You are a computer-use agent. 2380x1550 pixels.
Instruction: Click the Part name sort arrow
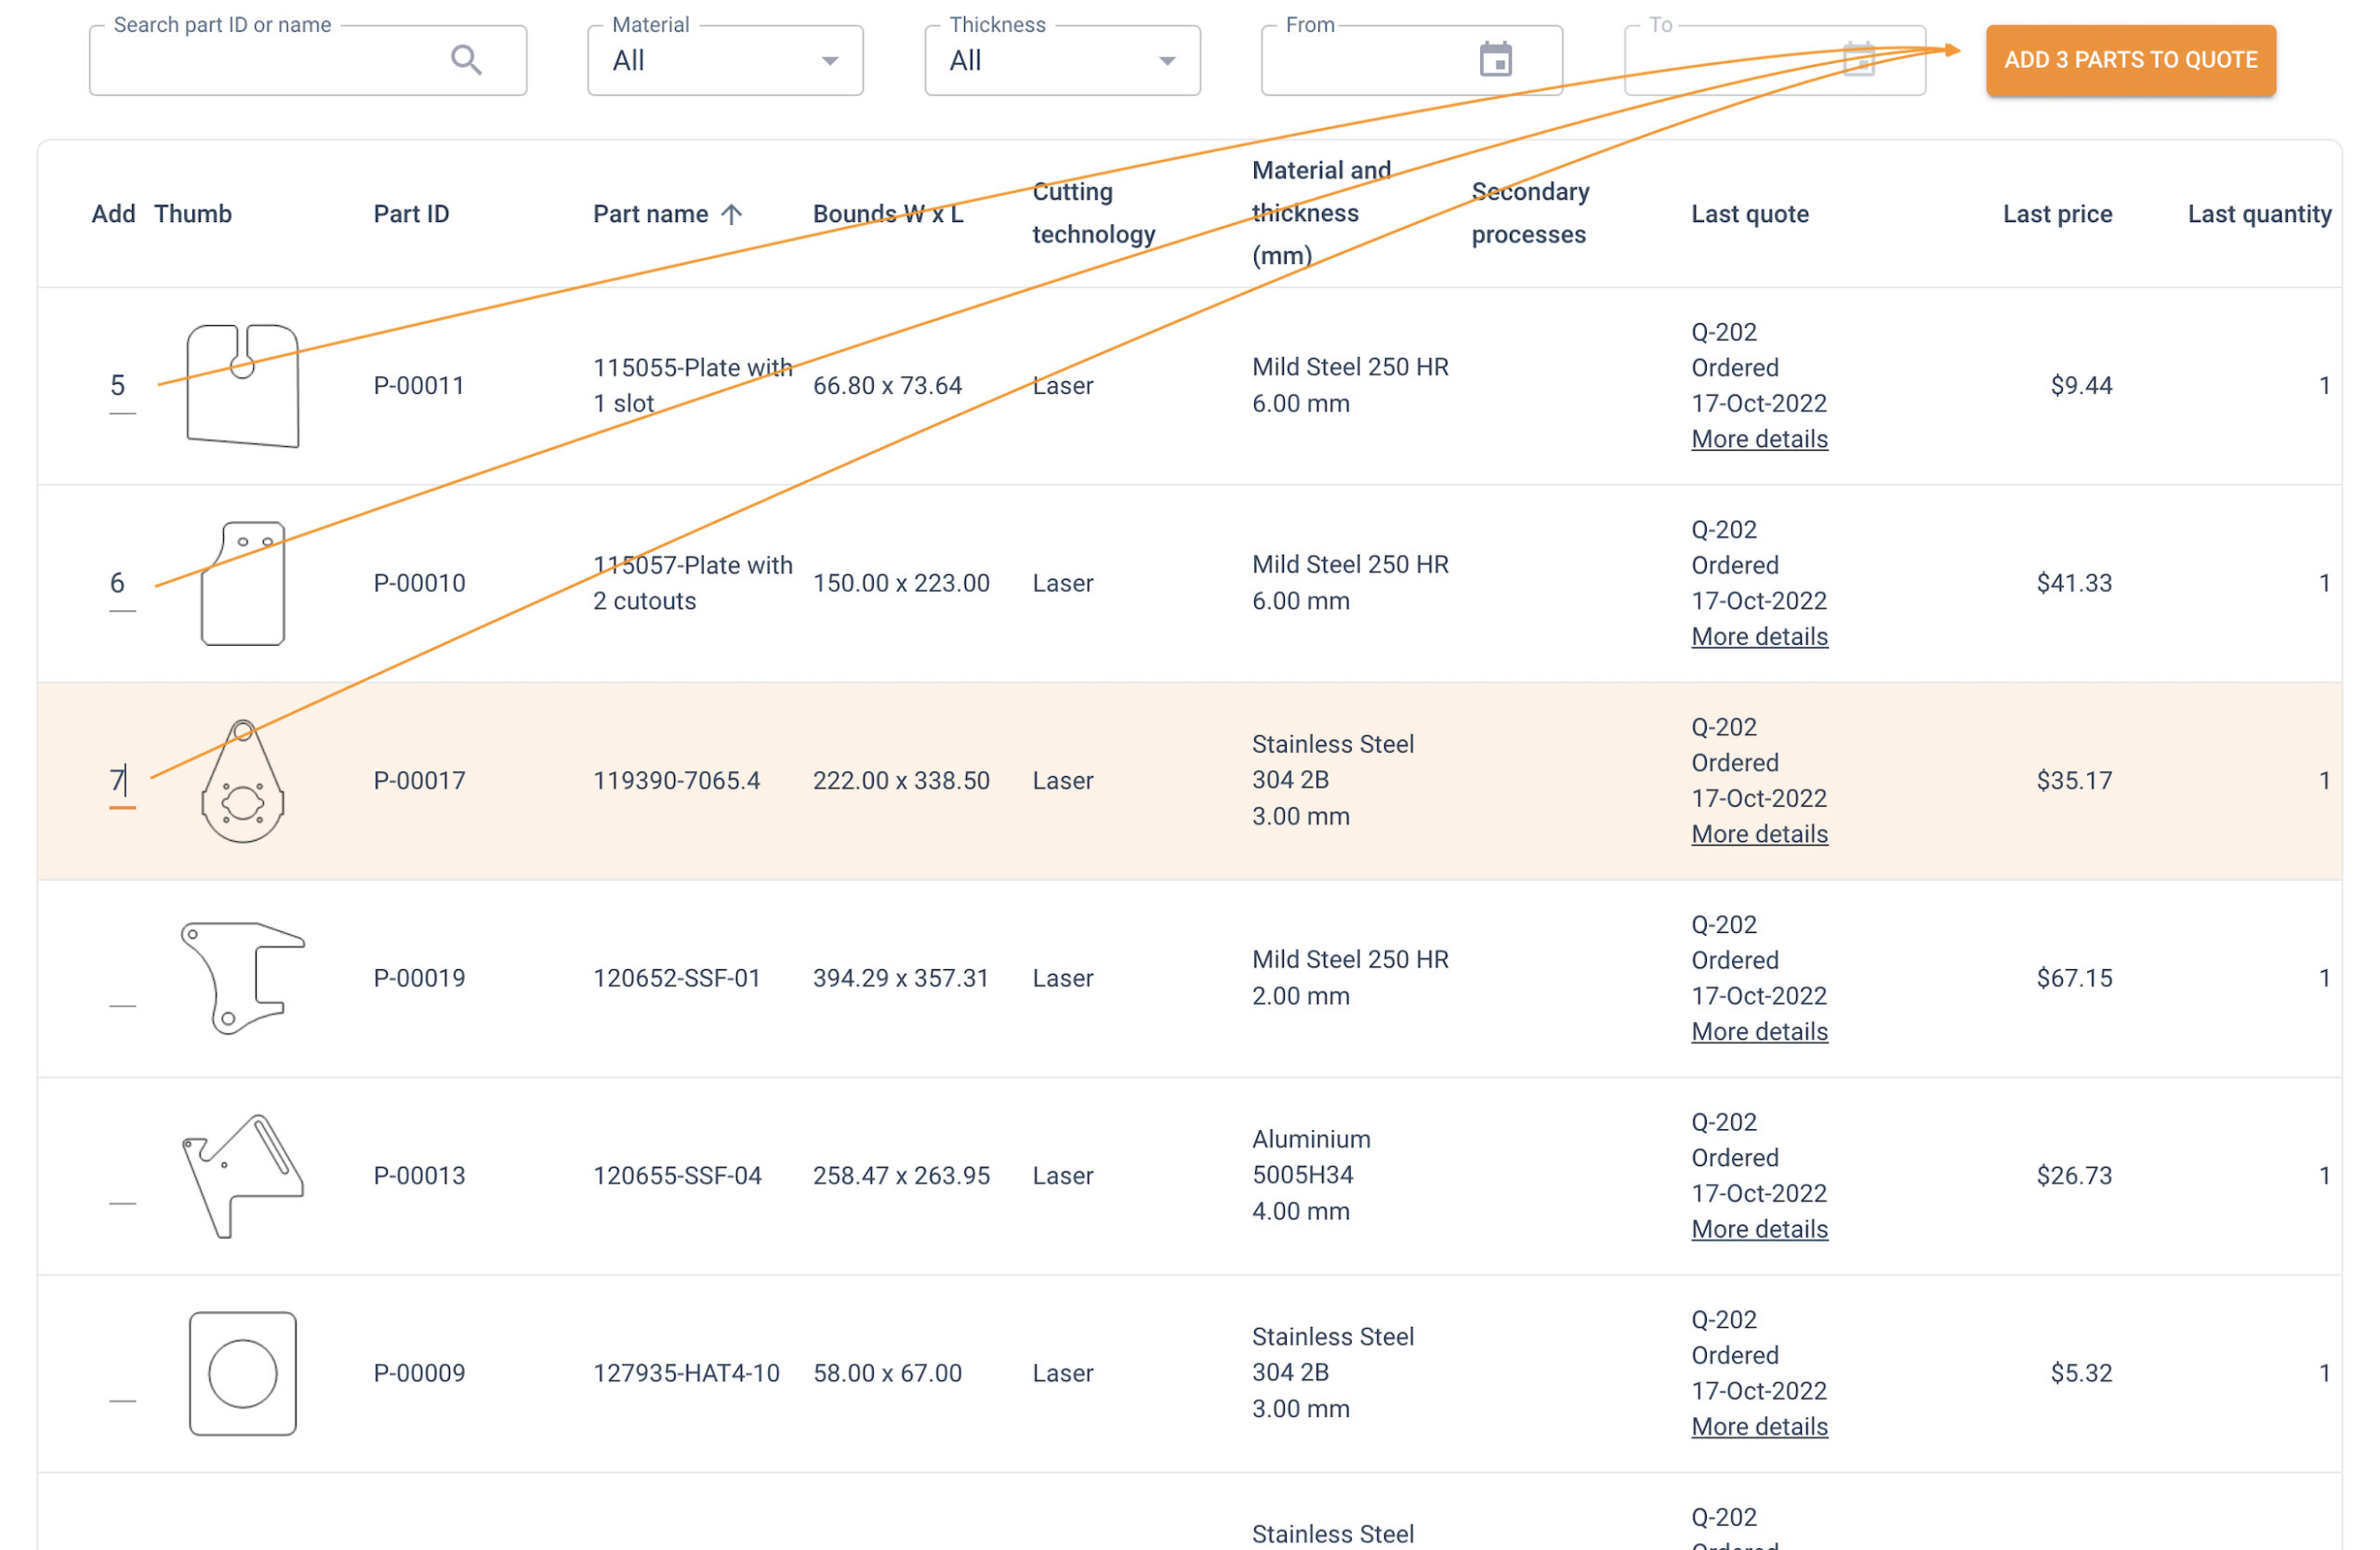pos(732,214)
